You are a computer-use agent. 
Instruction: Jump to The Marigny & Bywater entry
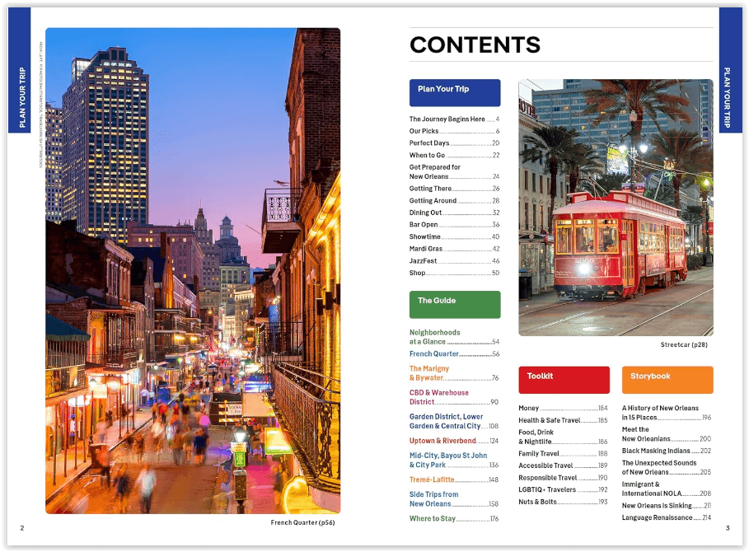click(x=454, y=373)
